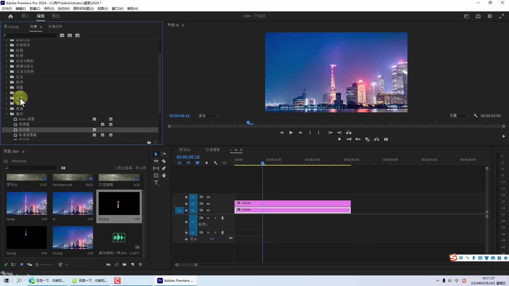The image size is (509, 286).
Task: Click Quick Export share icon
Action: tap(478, 16)
